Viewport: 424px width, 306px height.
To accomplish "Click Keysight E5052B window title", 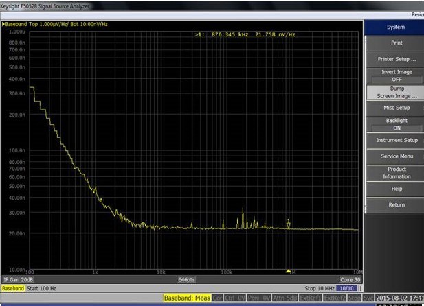I will click(x=45, y=6).
